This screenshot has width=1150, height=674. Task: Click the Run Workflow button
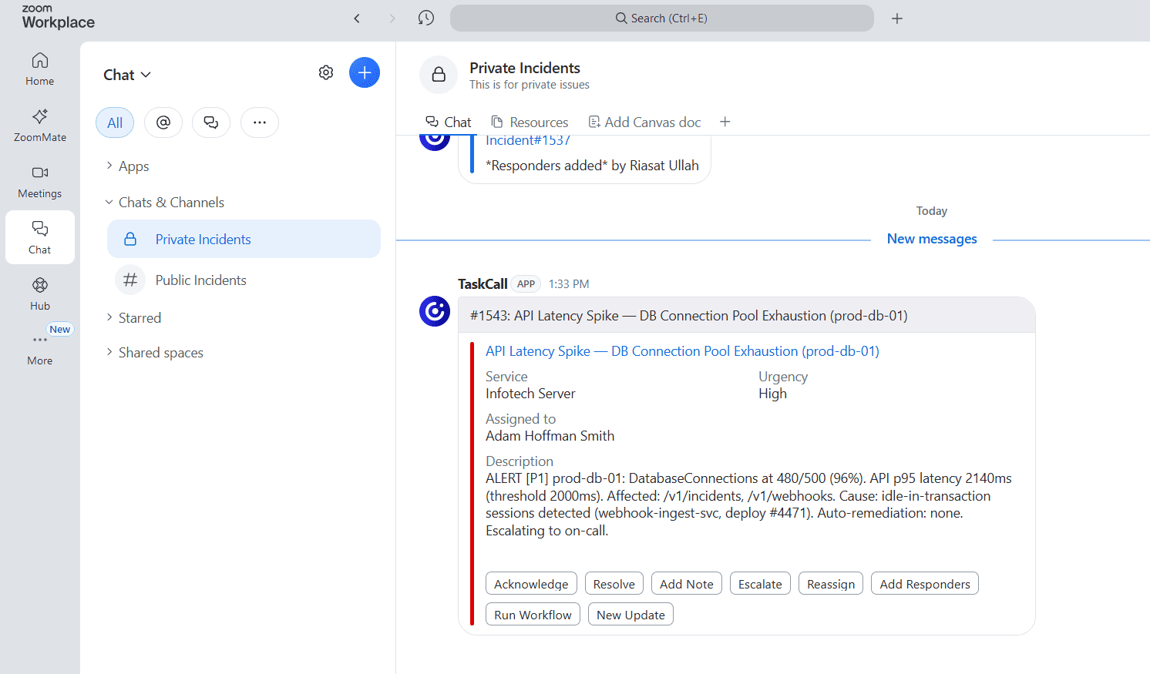click(x=533, y=615)
